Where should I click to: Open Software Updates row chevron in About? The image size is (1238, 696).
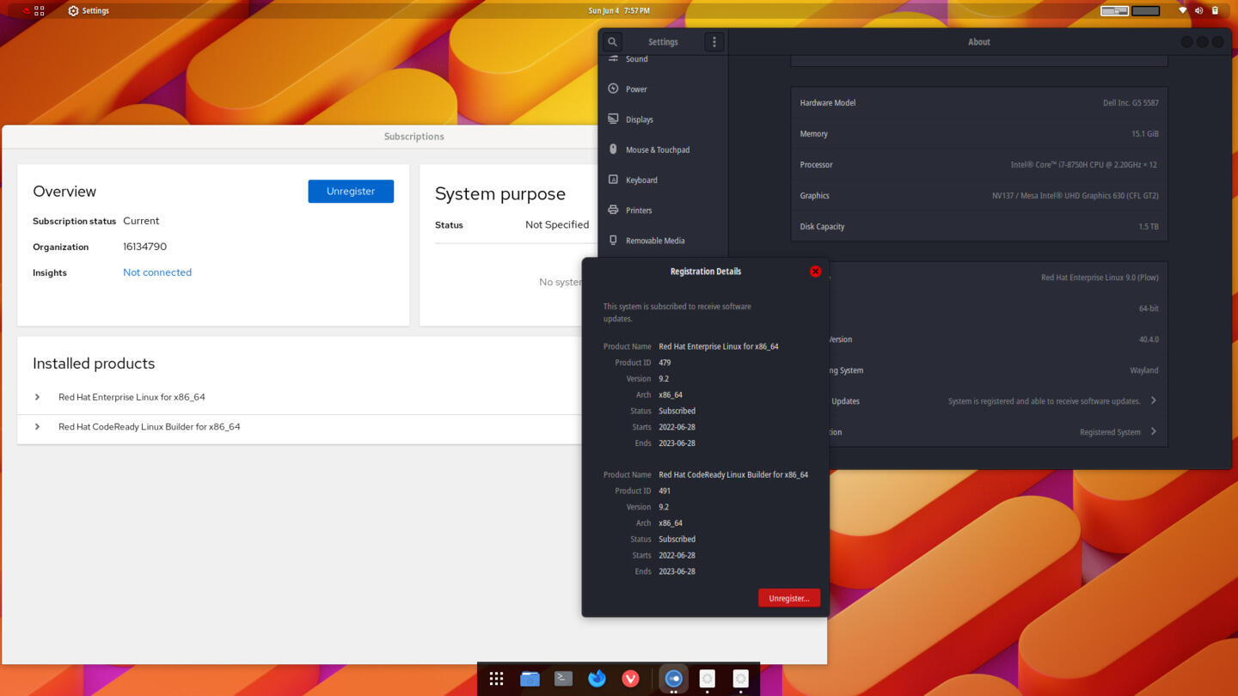point(1154,400)
